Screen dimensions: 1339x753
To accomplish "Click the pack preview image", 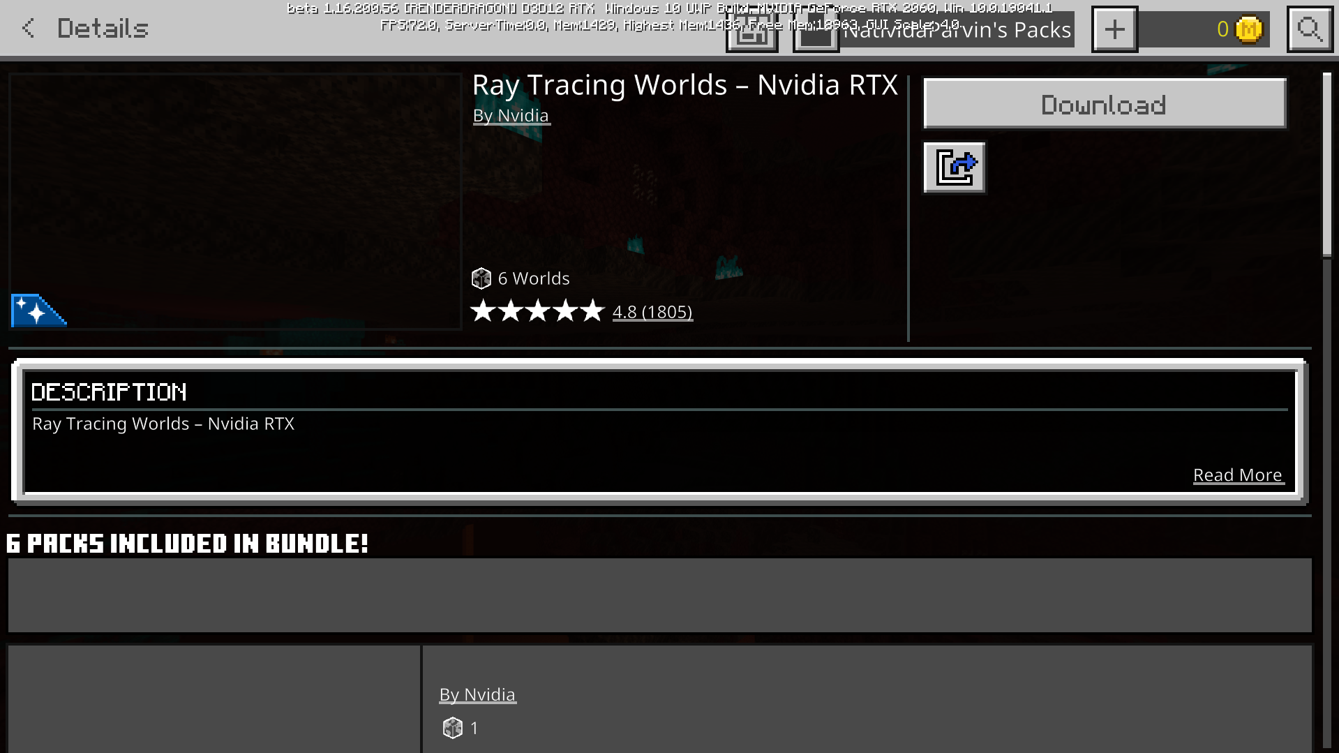I will click(235, 201).
